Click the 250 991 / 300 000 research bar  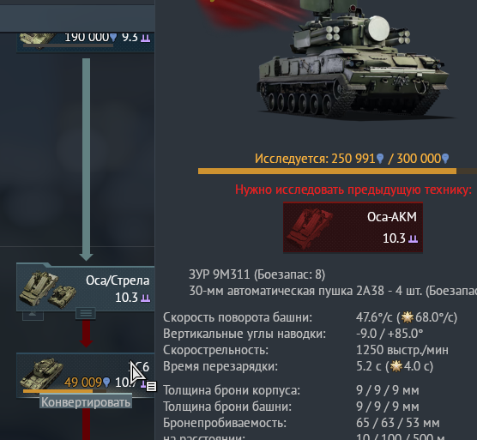tap(337, 172)
